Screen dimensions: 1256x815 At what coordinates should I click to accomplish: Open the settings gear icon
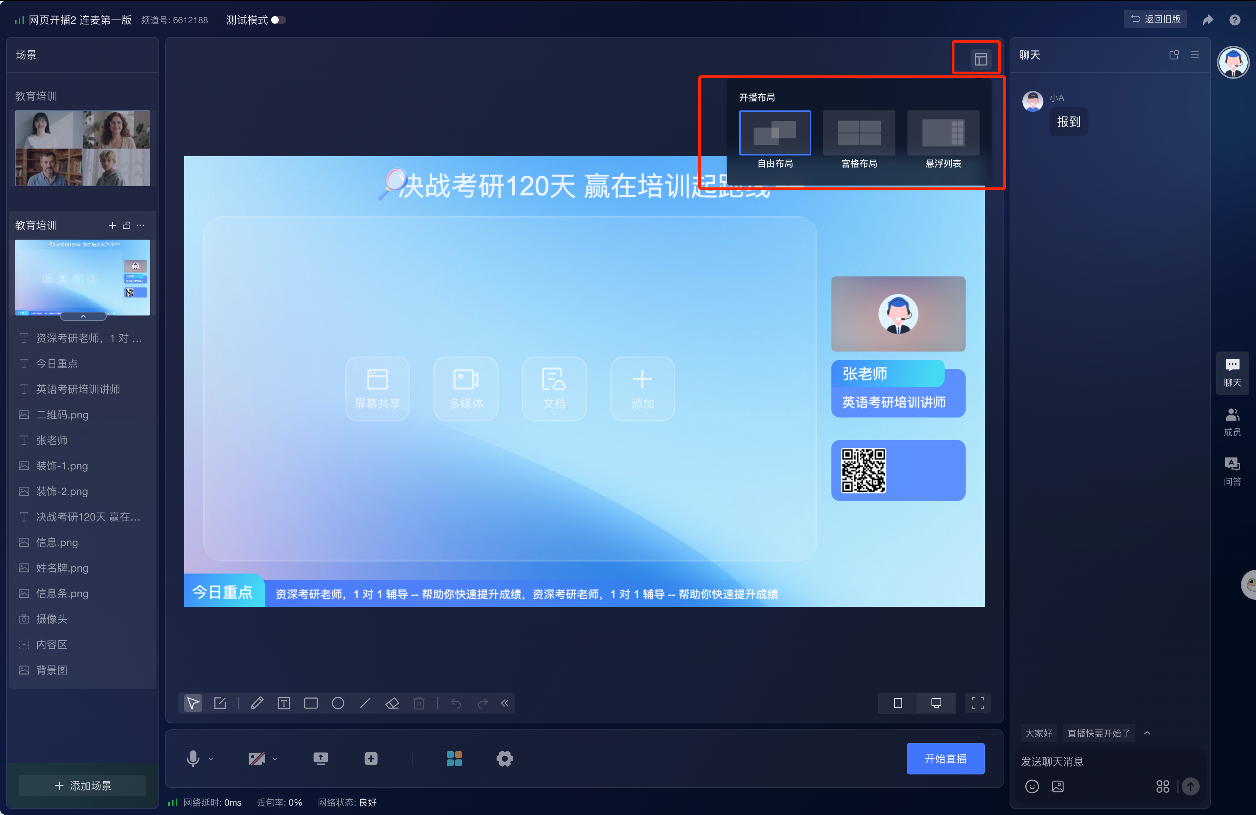pos(504,759)
